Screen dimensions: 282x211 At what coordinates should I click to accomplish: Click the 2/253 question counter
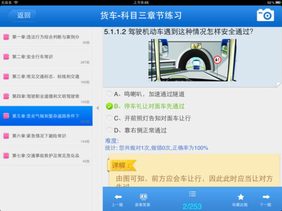pos(192,206)
